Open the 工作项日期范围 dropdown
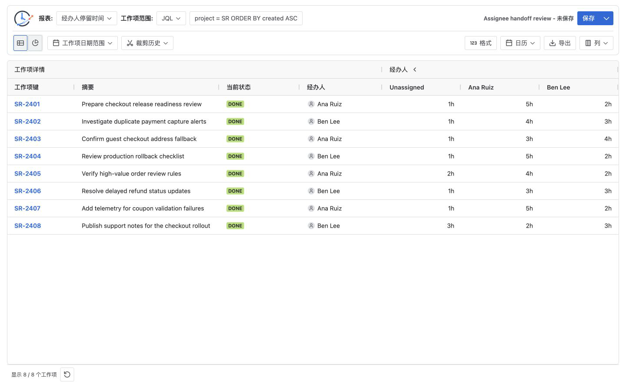Image resolution: width=626 pixels, height=391 pixels. point(83,43)
